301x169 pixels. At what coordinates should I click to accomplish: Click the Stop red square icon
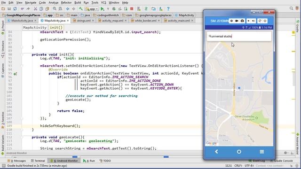(132, 9)
